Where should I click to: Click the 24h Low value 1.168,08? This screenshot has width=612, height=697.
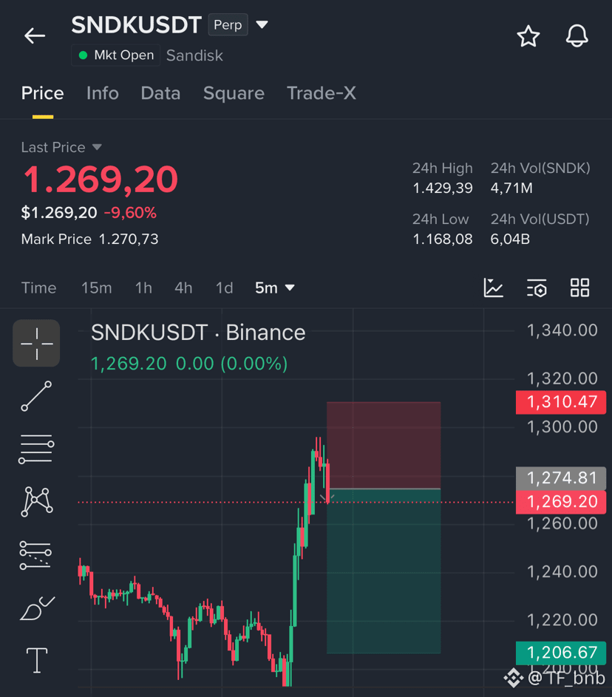tap(443, 239)
